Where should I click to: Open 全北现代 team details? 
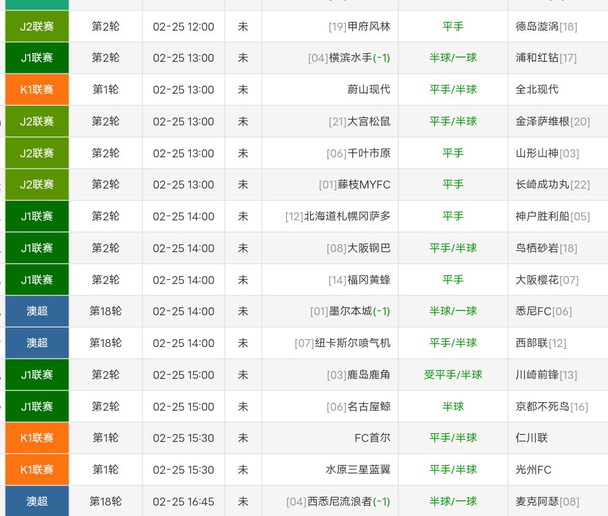[537, 89]
